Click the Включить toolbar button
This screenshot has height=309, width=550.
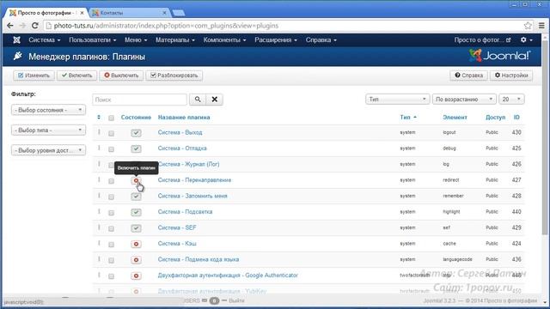click(x=76, y=76)
